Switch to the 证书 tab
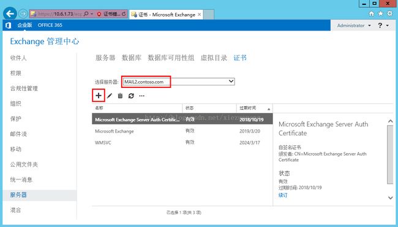 point(240,58)
